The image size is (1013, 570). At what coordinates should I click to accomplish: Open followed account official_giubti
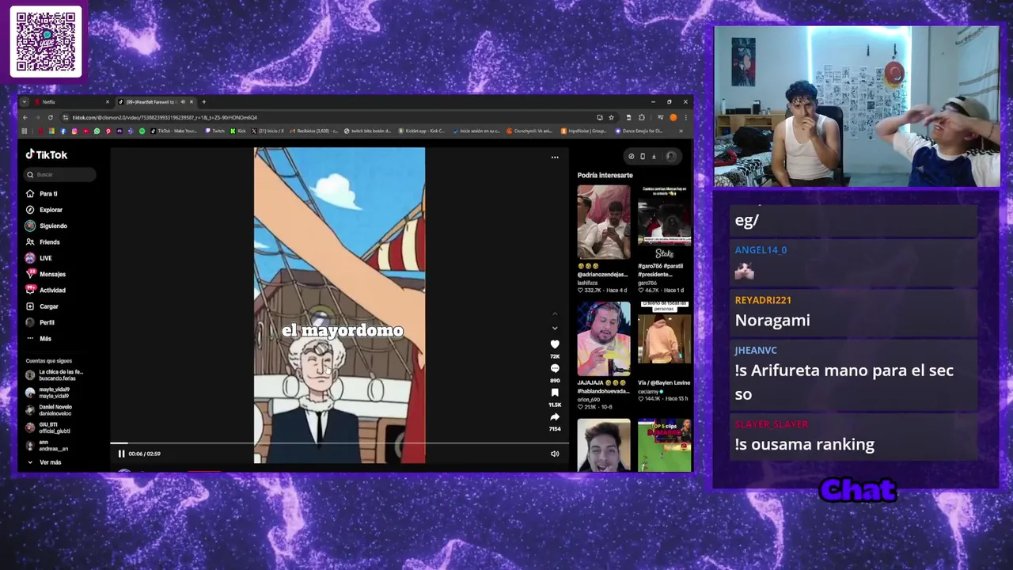47,427
